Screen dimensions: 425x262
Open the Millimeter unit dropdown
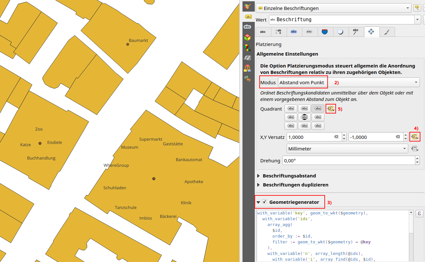click(x=347, y=149)
